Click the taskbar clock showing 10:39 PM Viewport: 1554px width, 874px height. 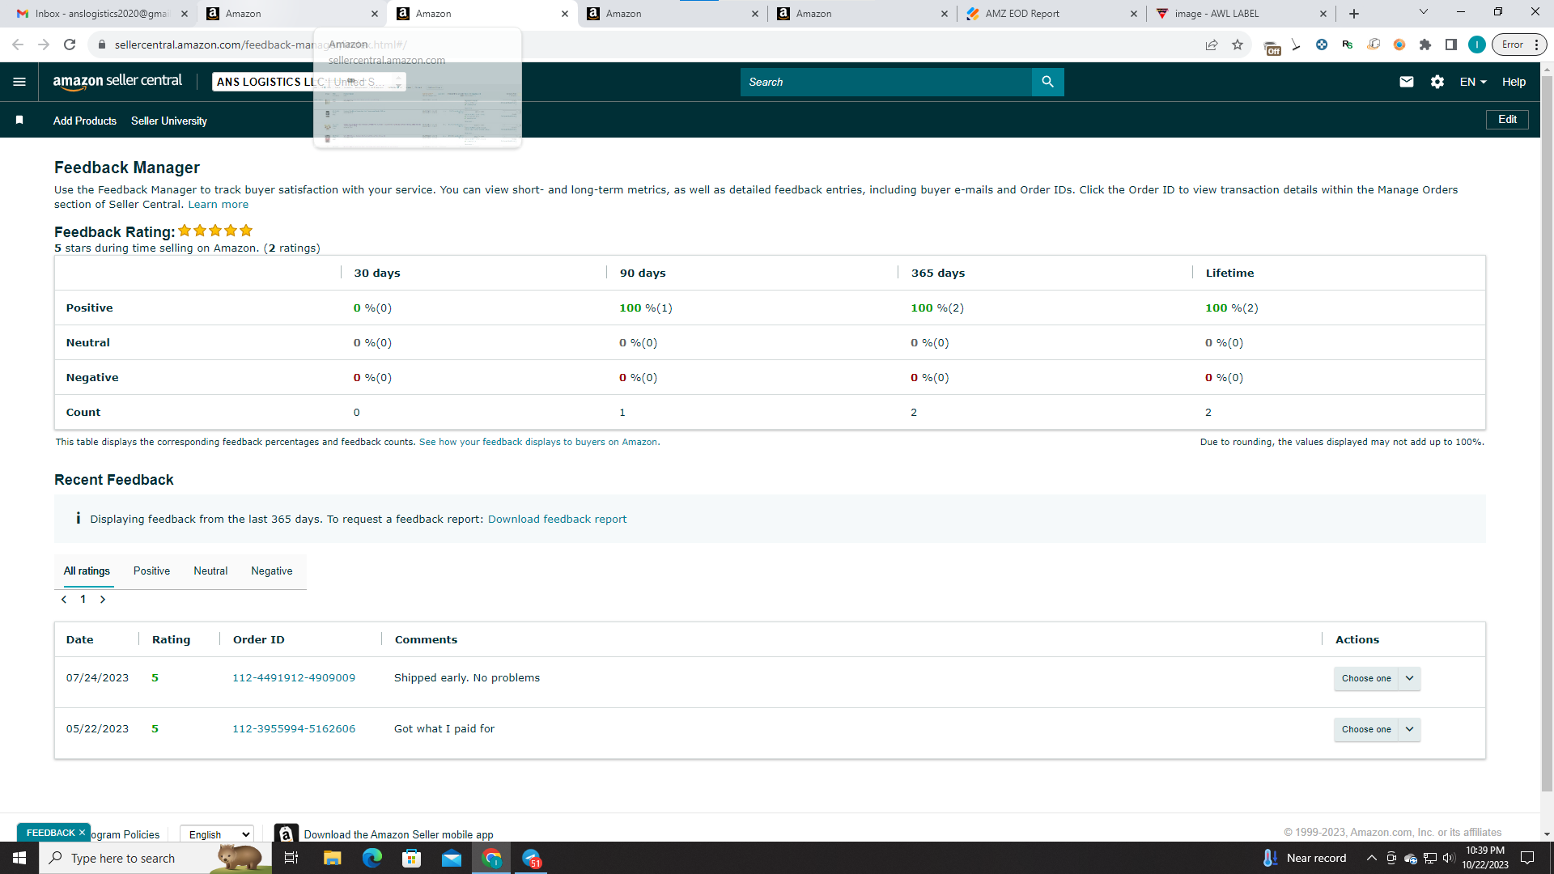click(1484, 858)
